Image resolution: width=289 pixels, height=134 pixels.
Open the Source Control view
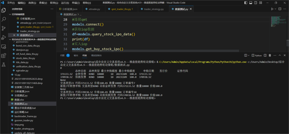click(3, 28)
